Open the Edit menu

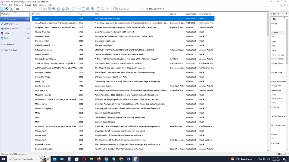[11, 5]
